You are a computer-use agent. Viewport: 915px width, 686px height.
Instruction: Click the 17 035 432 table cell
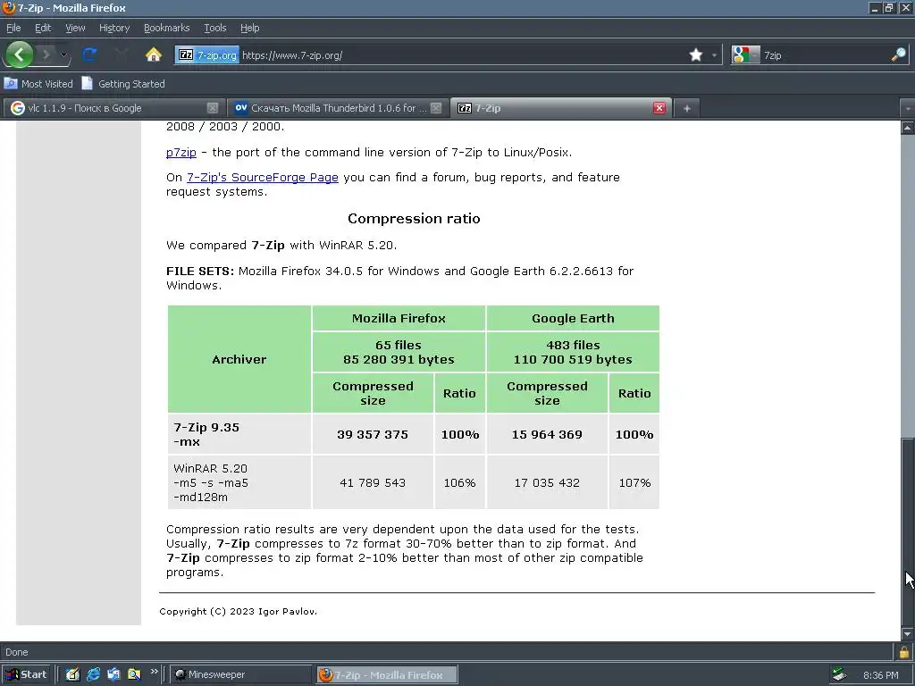click(547, 483)
